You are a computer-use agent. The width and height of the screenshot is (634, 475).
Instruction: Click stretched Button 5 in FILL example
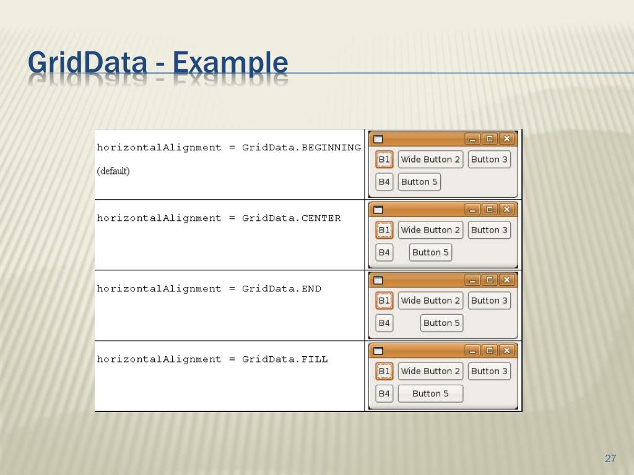tap(430, 394)
